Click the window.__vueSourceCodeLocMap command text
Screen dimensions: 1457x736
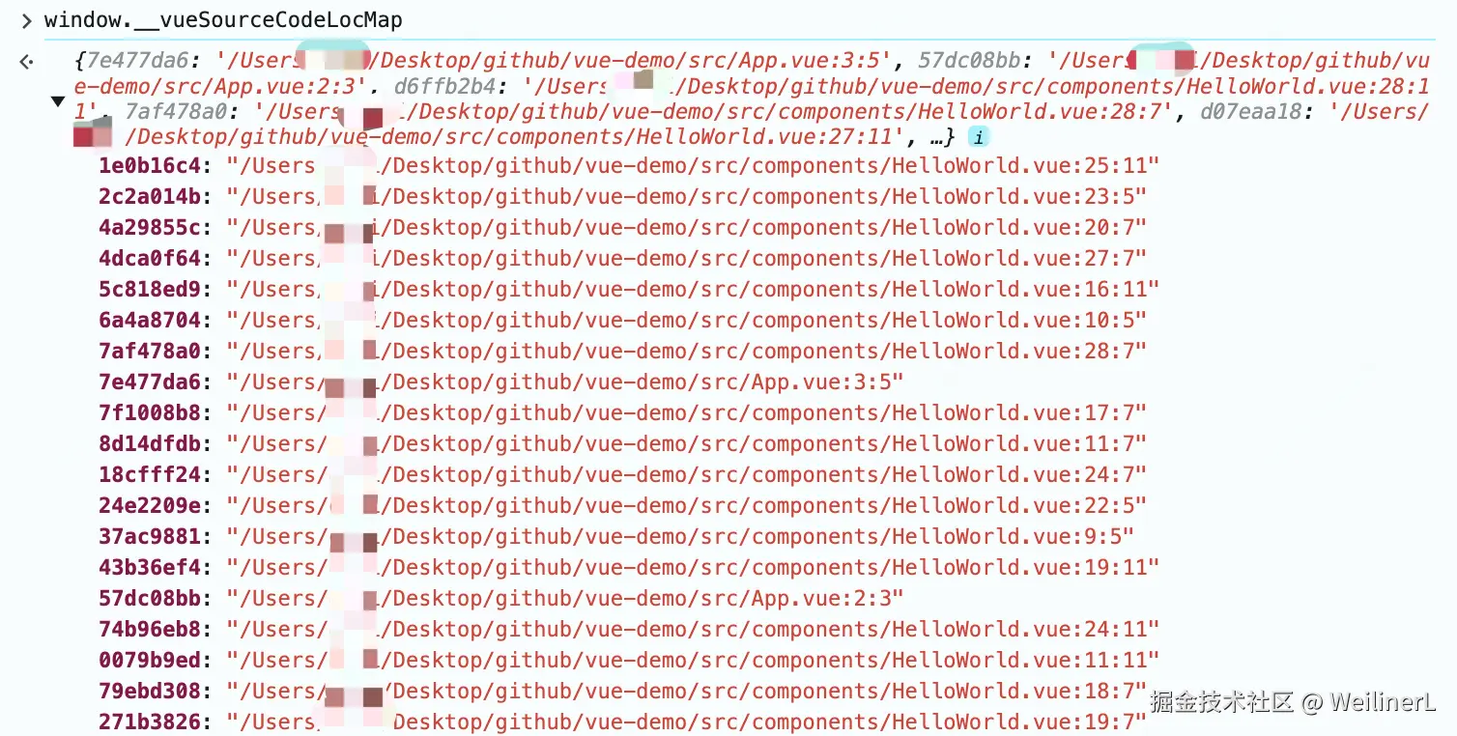[x=223, y=20]
